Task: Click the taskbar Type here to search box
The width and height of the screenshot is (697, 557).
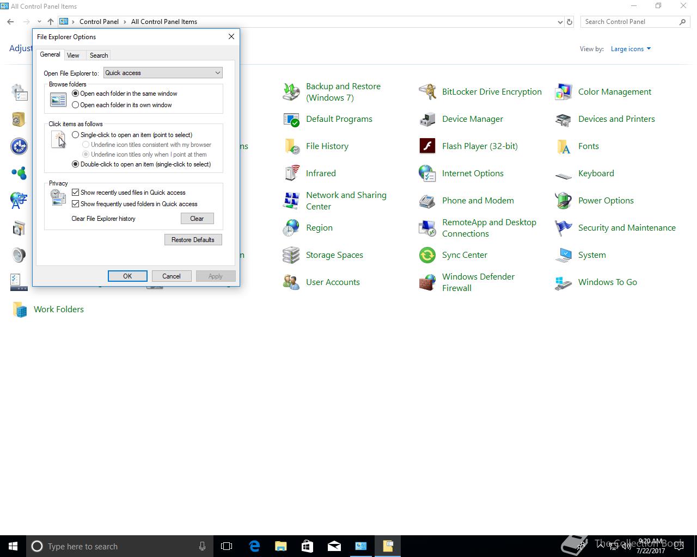Action: (119, 546)
